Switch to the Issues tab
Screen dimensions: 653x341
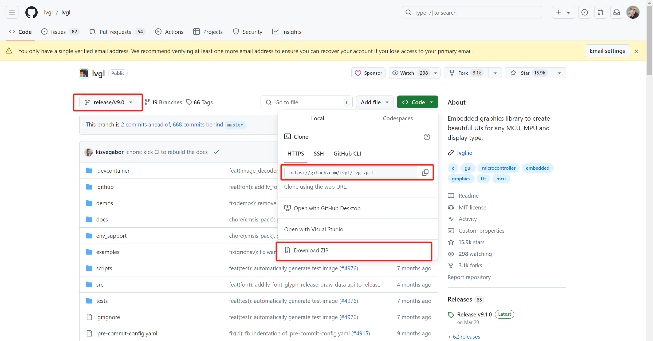60,32
